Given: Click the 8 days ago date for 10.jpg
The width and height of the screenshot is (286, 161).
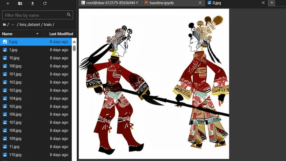Looking at the screenshot, I should point(59,58).
